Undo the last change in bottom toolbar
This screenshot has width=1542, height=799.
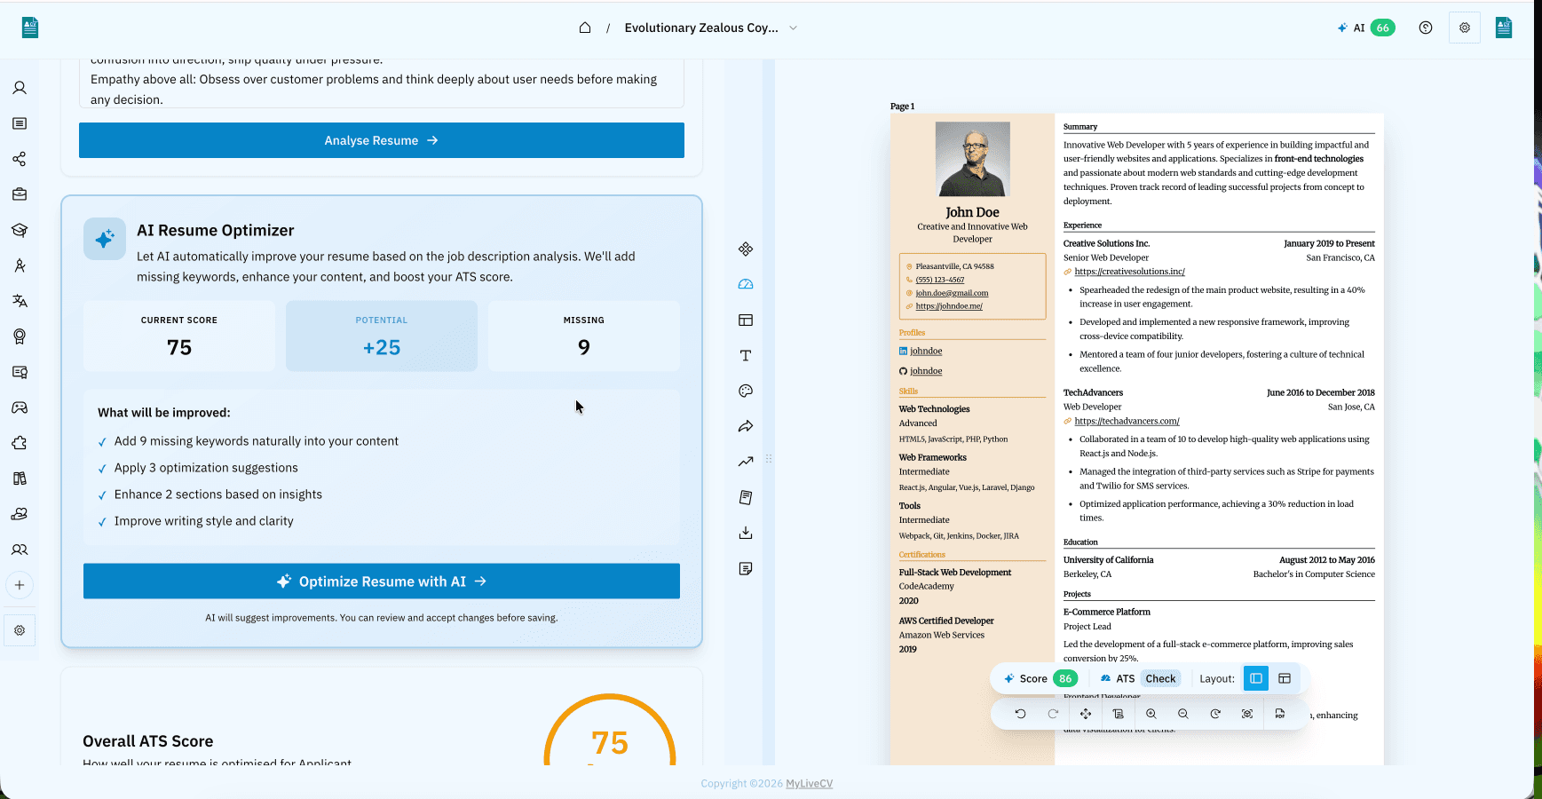coord(1021,714)
